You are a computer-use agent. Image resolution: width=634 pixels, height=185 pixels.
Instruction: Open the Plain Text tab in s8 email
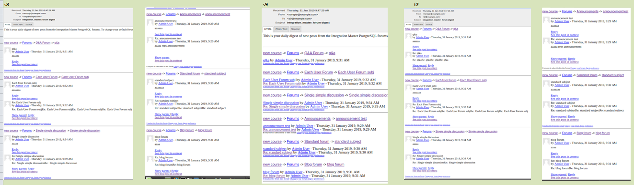18,24
